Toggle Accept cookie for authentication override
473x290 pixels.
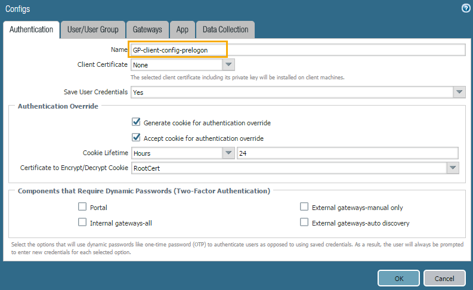click(136, 138)
